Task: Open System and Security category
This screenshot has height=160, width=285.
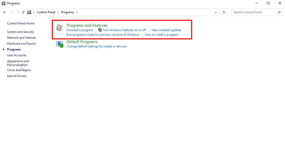Action: [x=21, y=32]
